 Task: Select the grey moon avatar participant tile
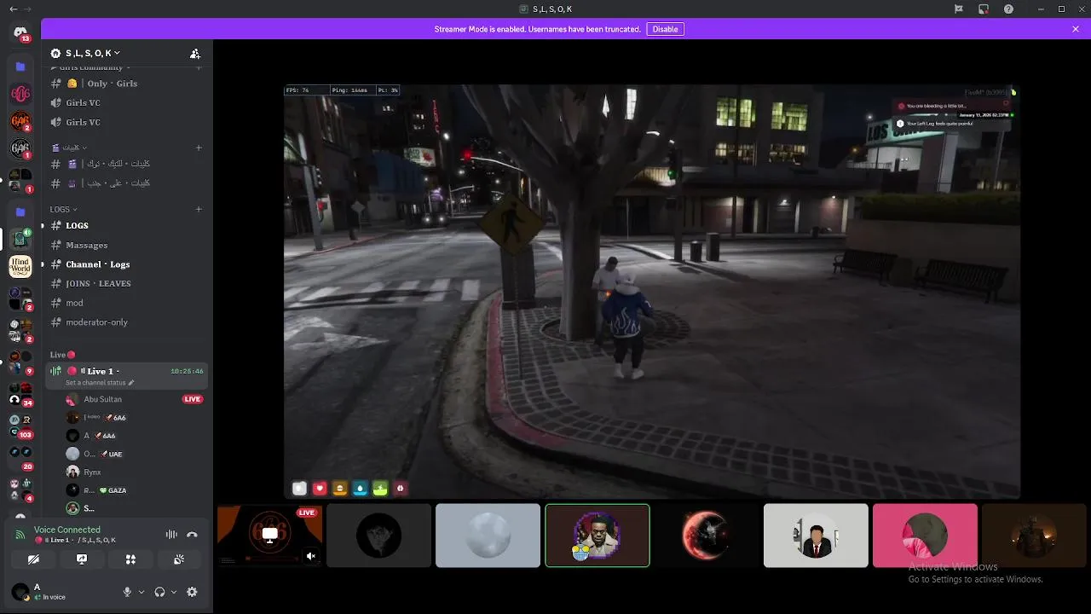(488, 536)
